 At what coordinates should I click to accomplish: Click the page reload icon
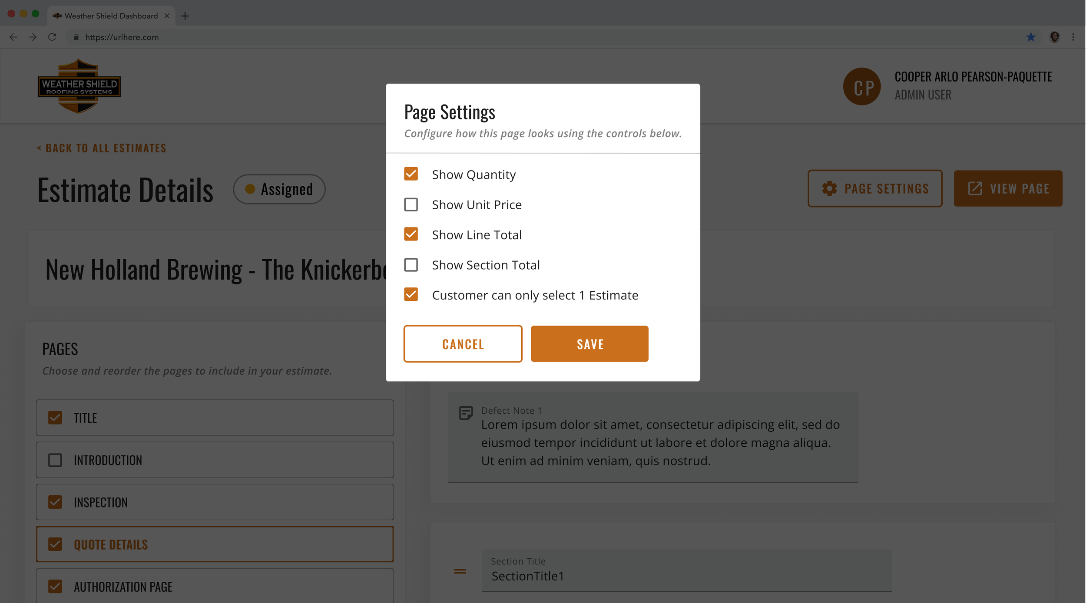click(52, 37)
